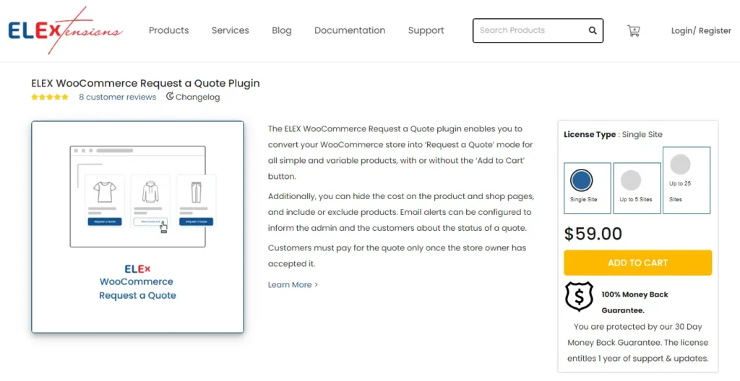Click the License Type label
Image resolution: width=740 pixels, height=381 pixels.
tap(590, 134)
